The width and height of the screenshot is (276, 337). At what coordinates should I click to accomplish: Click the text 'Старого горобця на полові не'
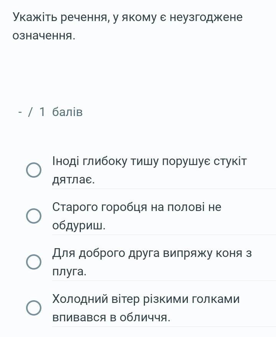pyautogui.click(x=137, y=207)
